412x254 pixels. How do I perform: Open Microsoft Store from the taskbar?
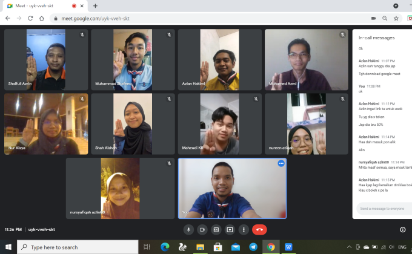(218, 247)
